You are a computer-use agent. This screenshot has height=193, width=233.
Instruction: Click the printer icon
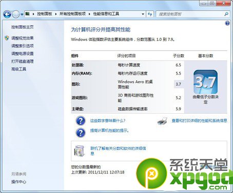pos(162,121)
